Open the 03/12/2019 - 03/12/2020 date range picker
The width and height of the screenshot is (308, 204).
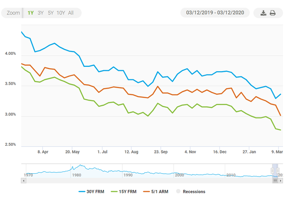(215, 13)
